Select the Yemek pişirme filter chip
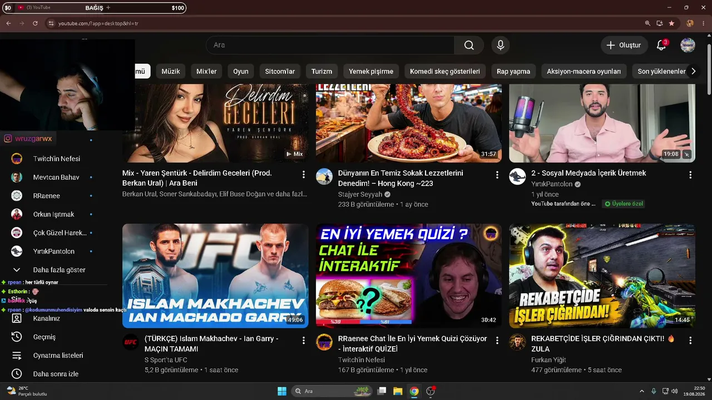This screenshot has height=400, width=712. coord(371,71)
